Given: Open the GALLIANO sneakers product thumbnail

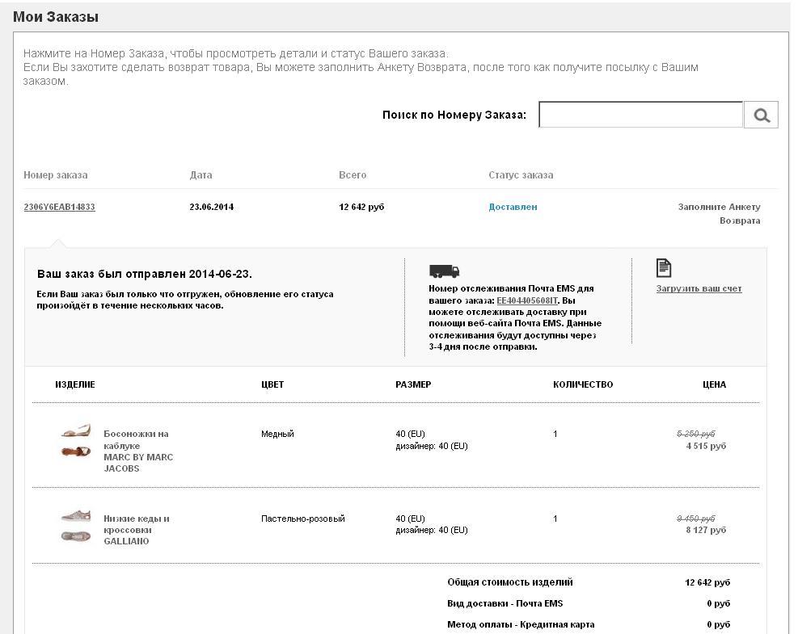Looking at the screenshot, I should point(76,525).
